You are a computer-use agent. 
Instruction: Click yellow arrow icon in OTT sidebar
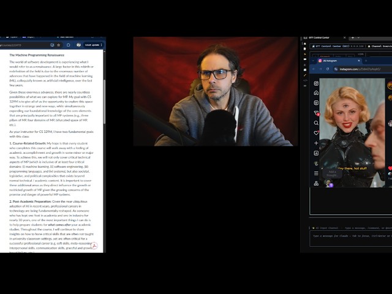click(305, 54)
